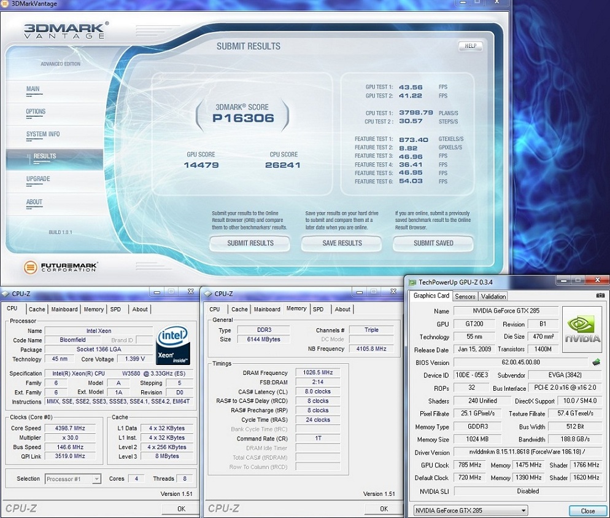Click the GPU Clock value 785 MHz

coord(470,465)
